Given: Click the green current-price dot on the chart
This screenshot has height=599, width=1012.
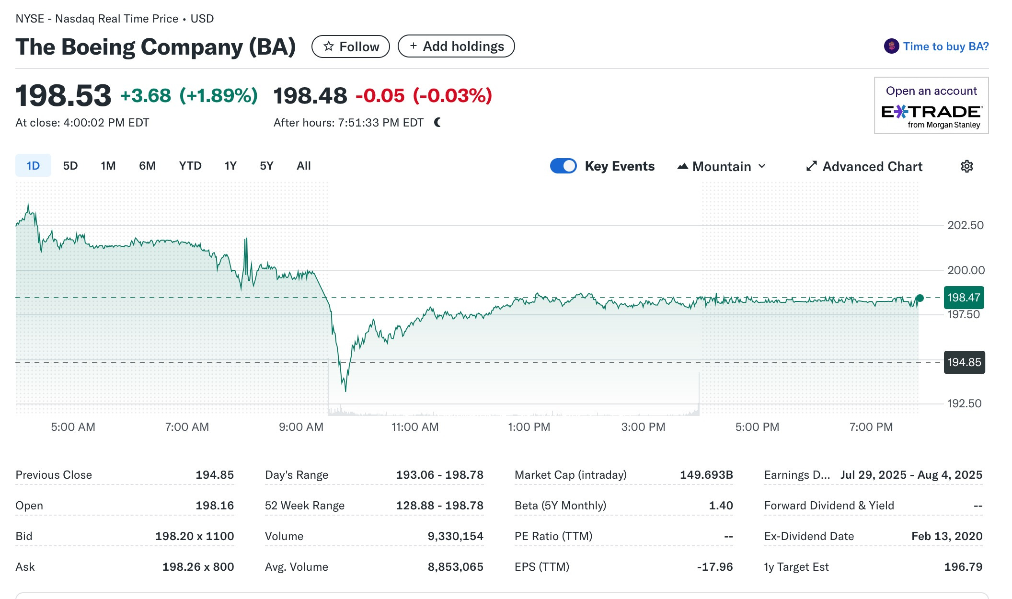Looking at the screenshot, I should click(x=920, y=298).
